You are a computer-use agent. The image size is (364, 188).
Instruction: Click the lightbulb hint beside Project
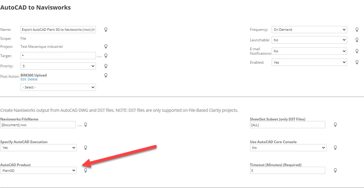(x=106, y=46)
